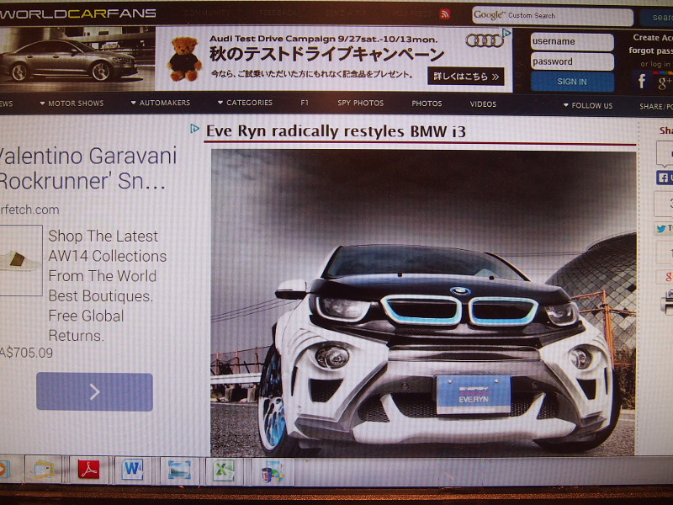Log in with the Facebook icon

coord(642,81)
